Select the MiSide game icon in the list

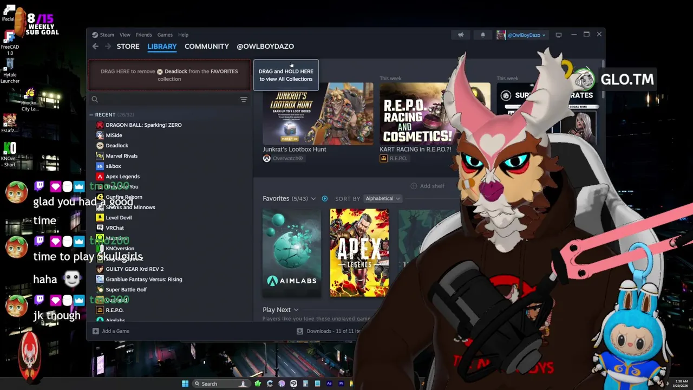tap(100, 135)
